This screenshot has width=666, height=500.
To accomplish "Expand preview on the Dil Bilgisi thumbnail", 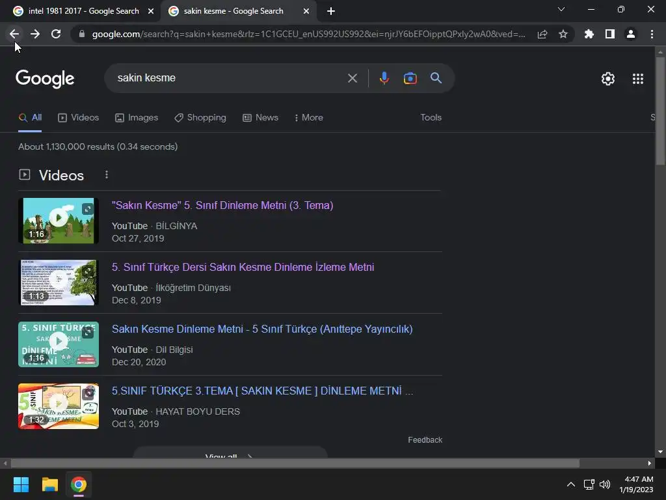I will coord(88,333).
